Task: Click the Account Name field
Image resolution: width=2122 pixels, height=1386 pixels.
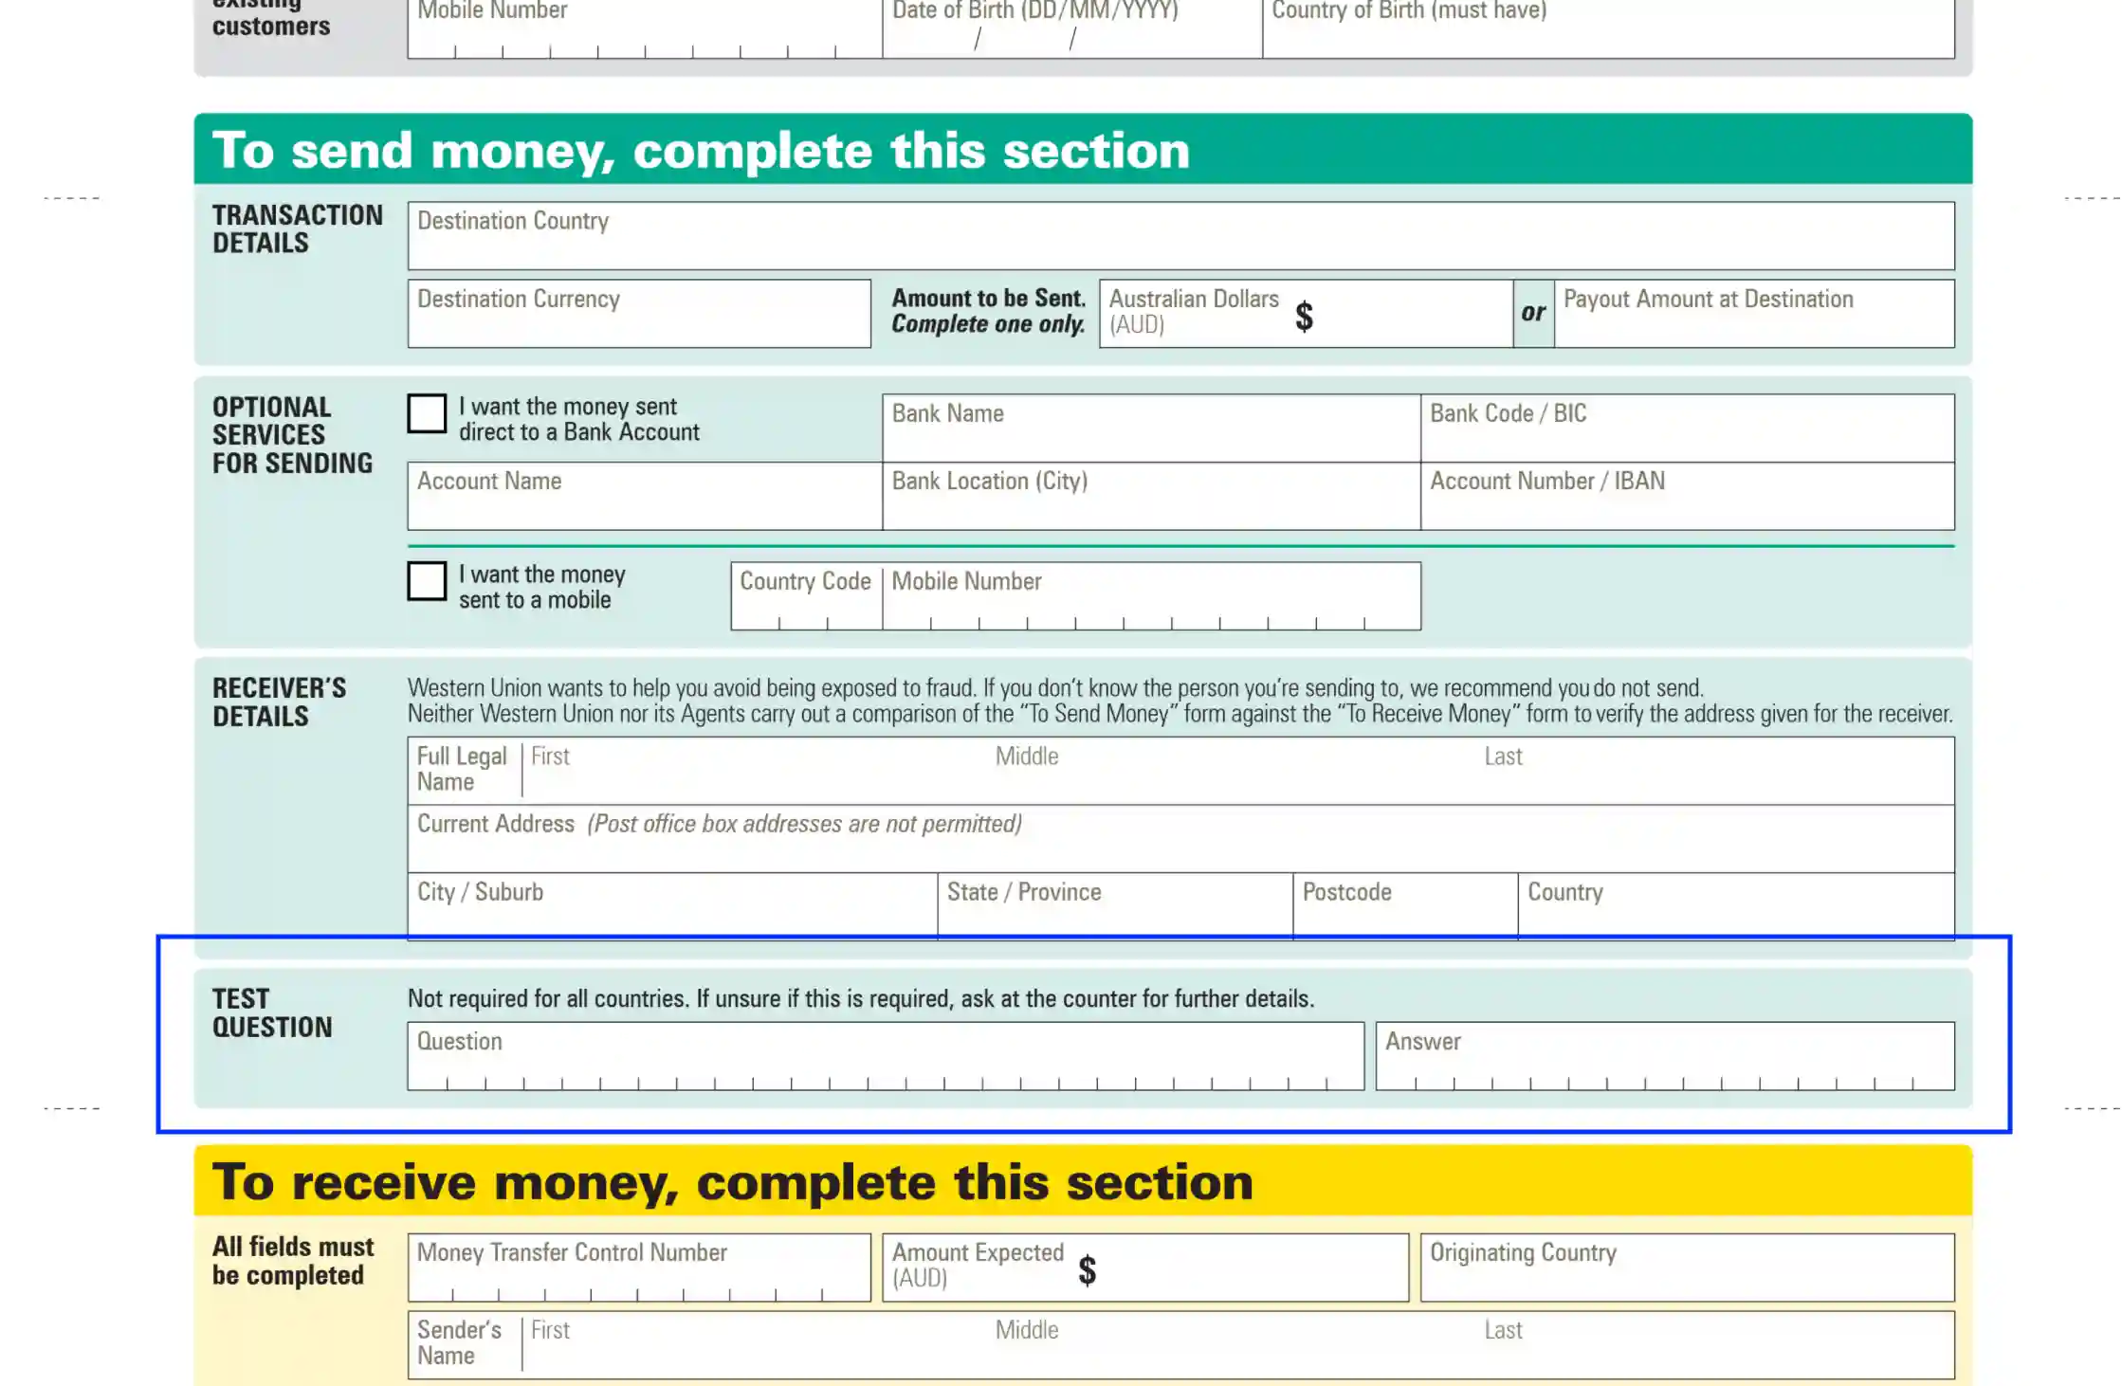Action: (645, 497)
